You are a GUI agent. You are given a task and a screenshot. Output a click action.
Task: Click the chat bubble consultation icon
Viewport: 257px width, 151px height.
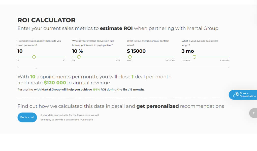236,95
